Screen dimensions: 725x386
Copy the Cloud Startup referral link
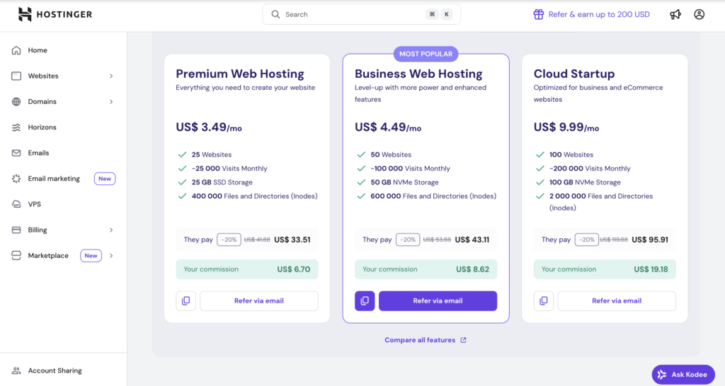click(x=543, y=300)
